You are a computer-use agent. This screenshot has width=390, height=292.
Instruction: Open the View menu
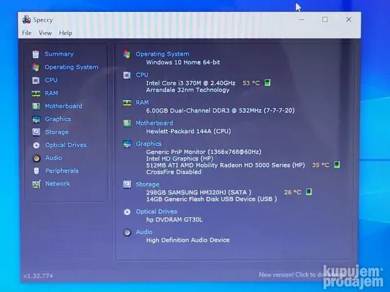click(45, 33)
